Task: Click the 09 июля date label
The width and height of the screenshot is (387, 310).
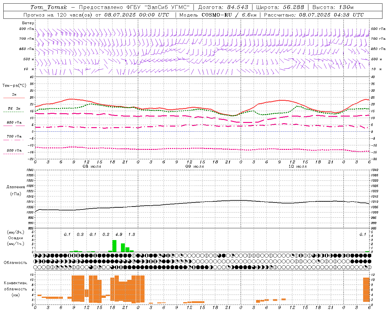Action: (195, 167)
